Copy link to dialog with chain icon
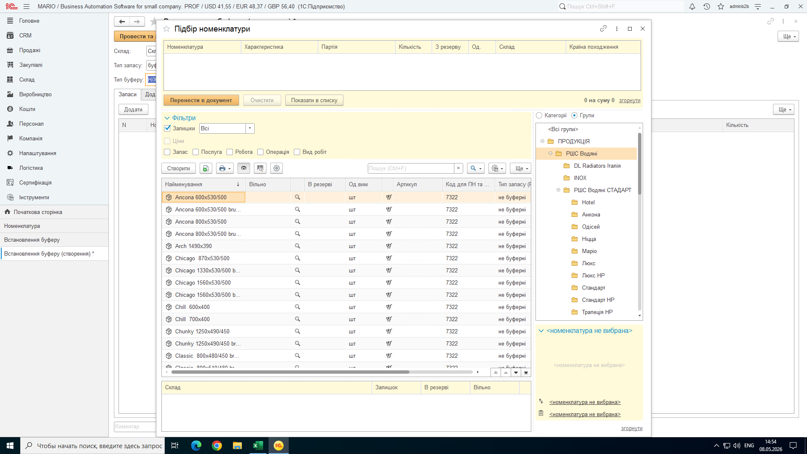Screen dimensions: 807x454 click(603, 29)
